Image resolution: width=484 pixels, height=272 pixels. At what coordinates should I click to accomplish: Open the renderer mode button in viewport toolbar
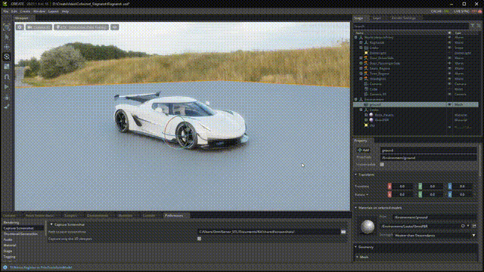pos(81,27)
